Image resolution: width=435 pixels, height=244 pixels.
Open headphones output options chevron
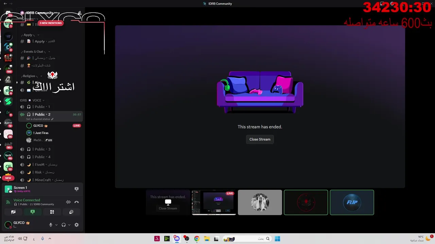coord(69,225)
